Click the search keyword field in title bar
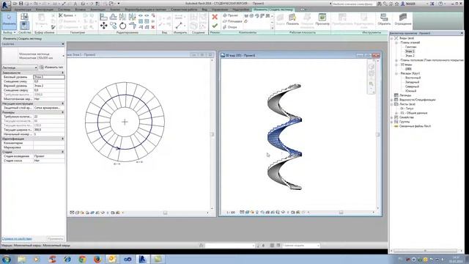 tap(353, 4)
